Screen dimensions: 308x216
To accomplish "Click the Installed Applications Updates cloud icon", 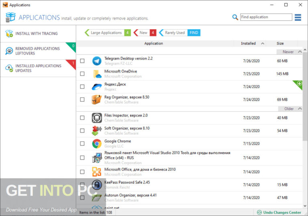I will click(9, 68).
